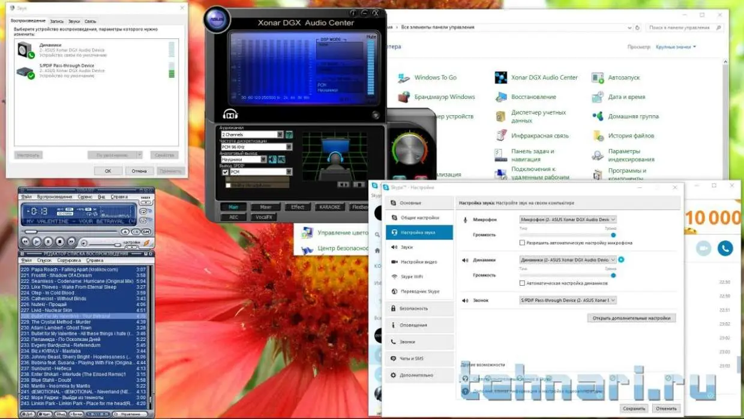Open Крупные значки view dropdown in Control Panel
This screenshot has width=744, height=419.
(x=676, y=47)
